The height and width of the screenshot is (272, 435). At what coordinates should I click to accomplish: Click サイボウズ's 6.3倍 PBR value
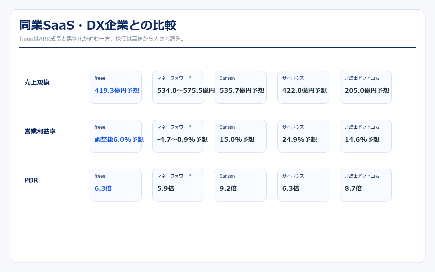(291, 188)
